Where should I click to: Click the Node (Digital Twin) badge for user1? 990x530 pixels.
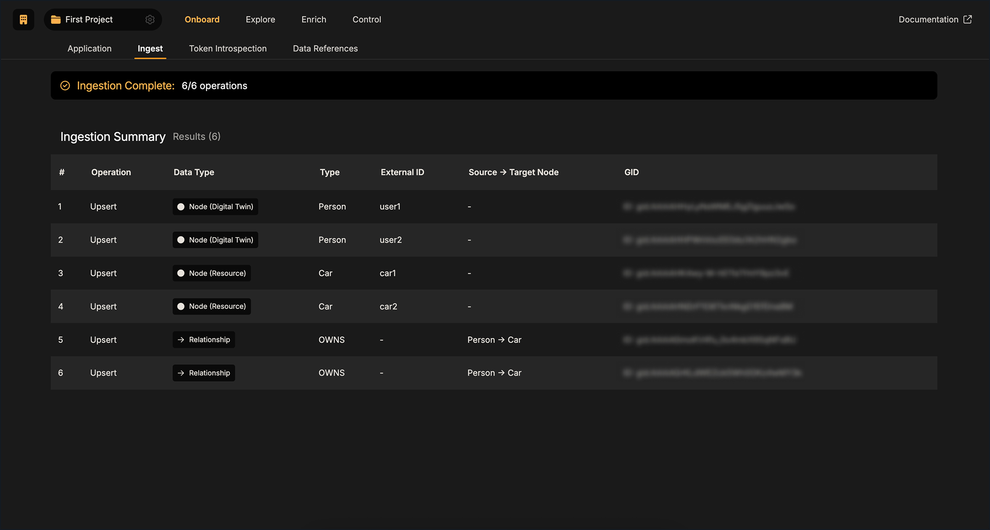tap(215, 207)
